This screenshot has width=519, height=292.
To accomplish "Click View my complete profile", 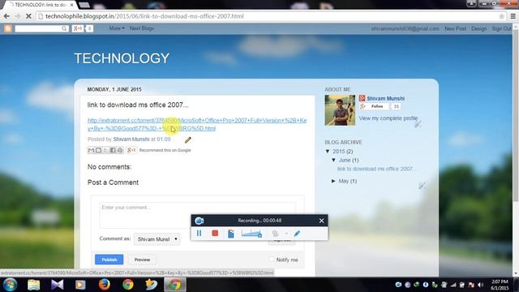I will [388, 118].
